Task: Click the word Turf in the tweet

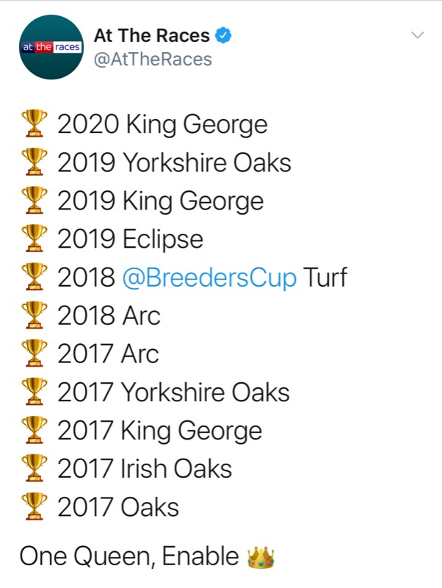Action: point(325,278)
